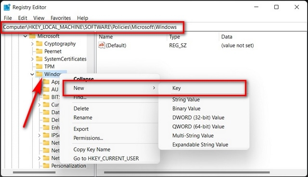
Task: Select the (Default) value entry
Action: point(116,45)
